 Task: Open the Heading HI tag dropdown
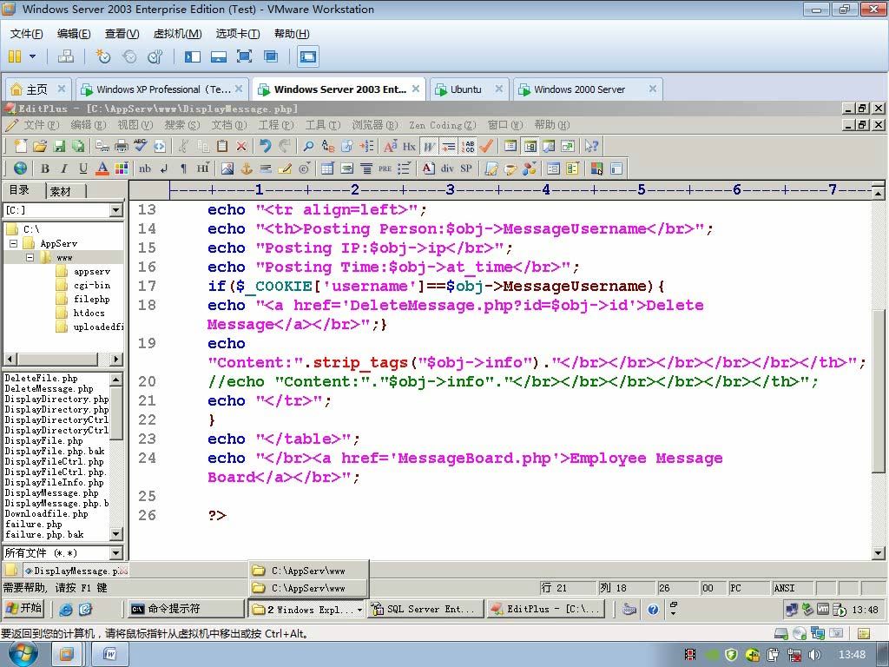[x=203, y=168]
